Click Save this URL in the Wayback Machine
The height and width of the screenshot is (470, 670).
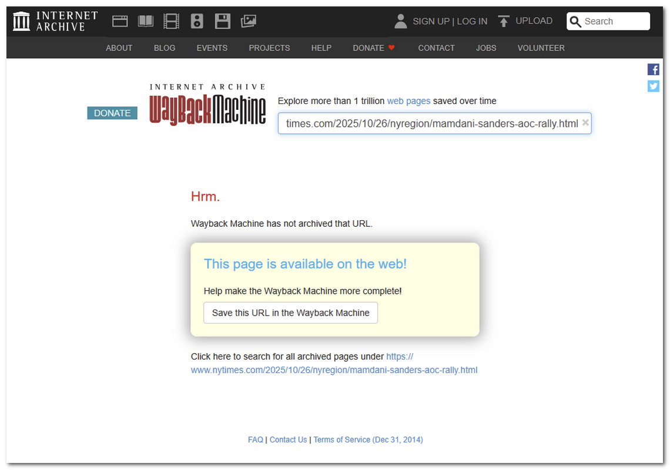coord(290,313)
